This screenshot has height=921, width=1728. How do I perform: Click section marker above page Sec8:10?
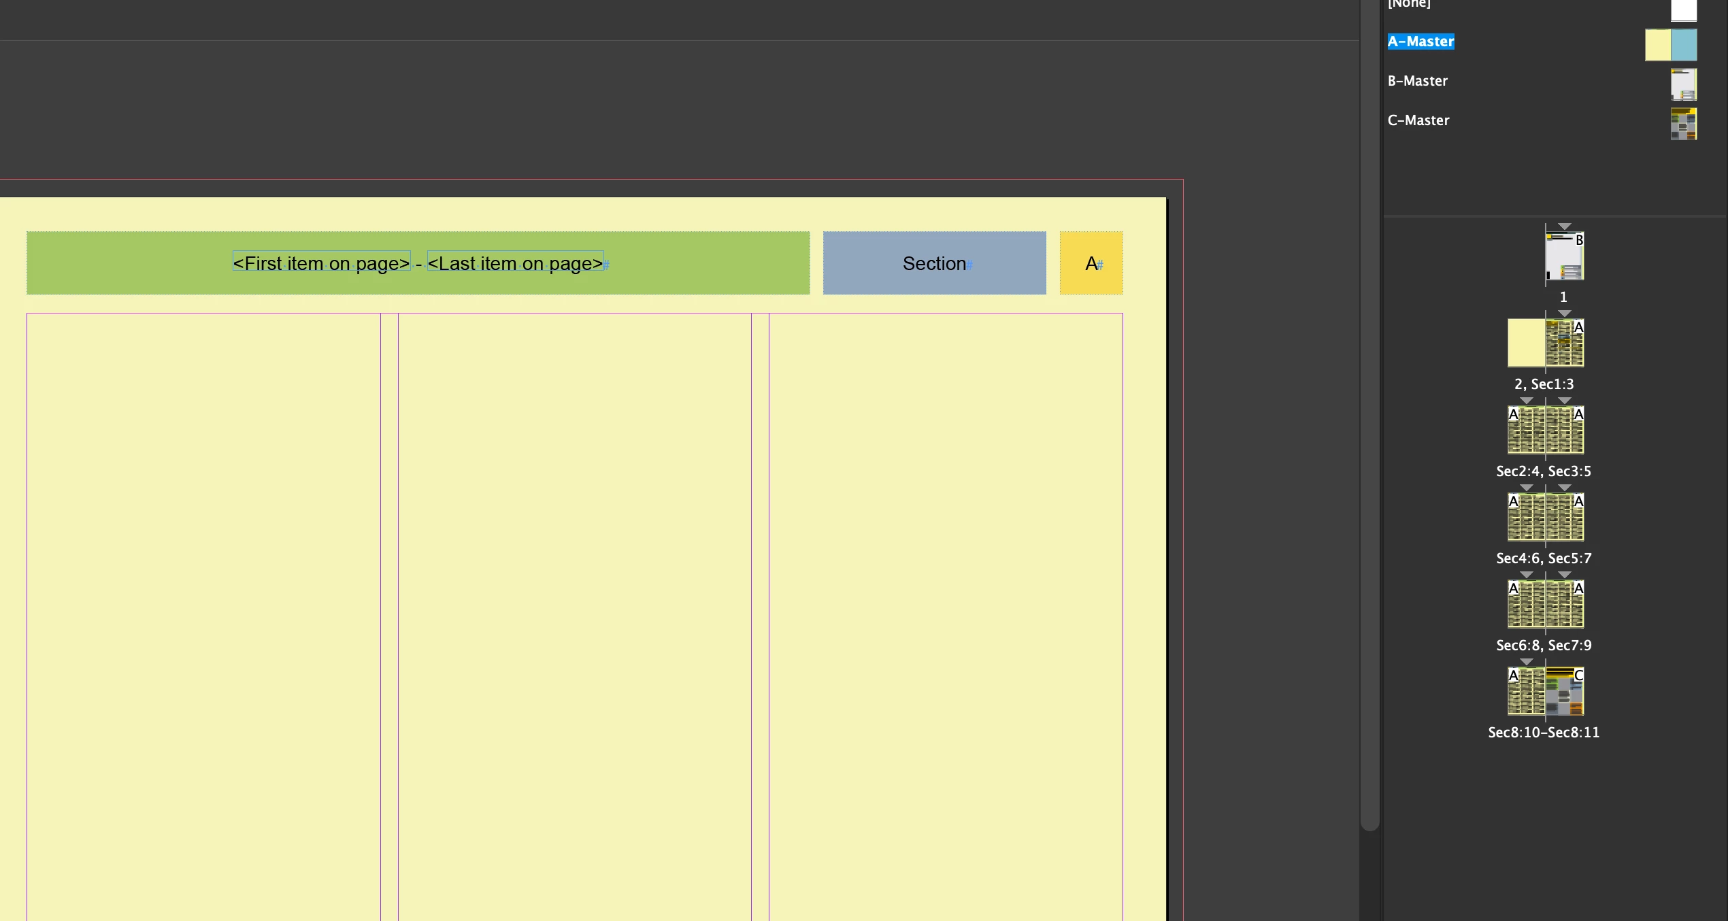coord(1526,662)
